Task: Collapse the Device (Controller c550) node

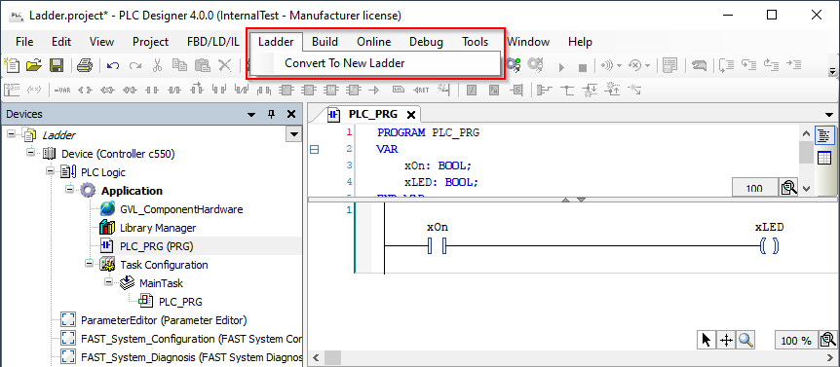Action: [x=30, y=154]
